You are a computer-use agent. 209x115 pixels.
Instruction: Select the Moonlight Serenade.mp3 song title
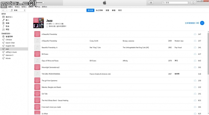(51, 67)
